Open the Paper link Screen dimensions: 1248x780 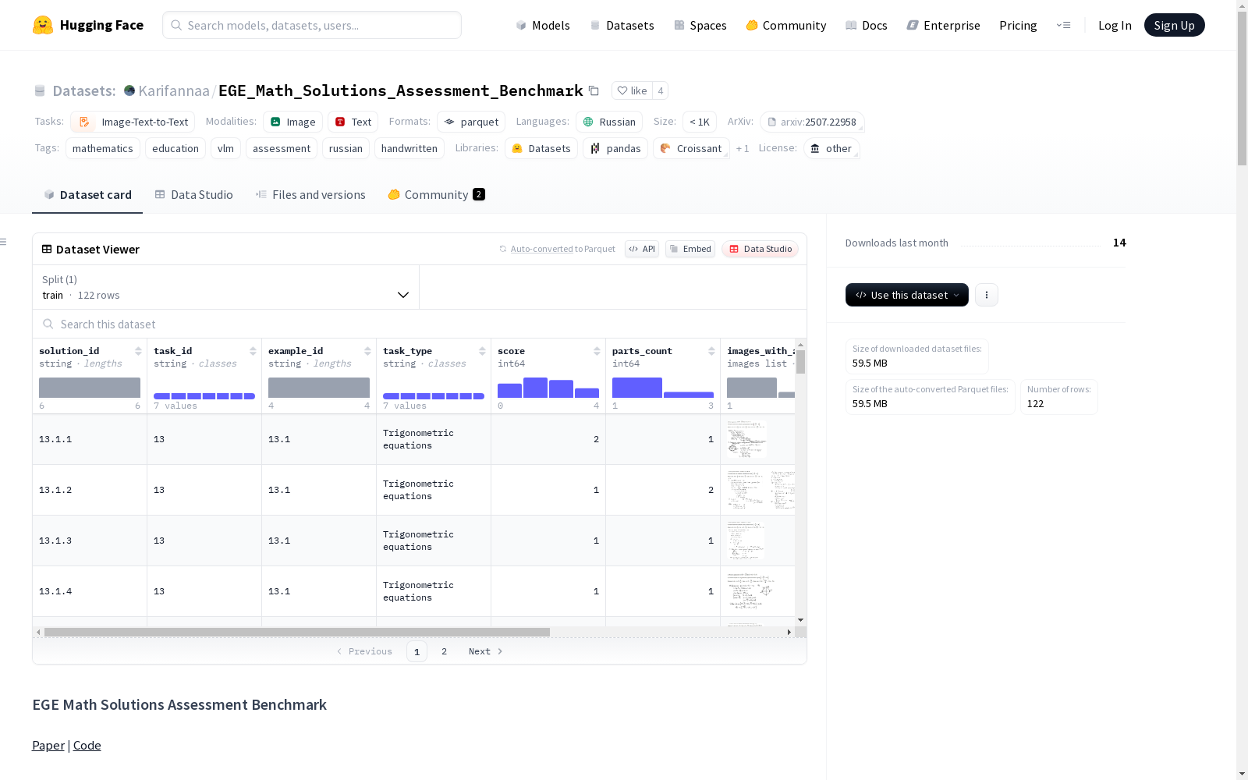48,745
